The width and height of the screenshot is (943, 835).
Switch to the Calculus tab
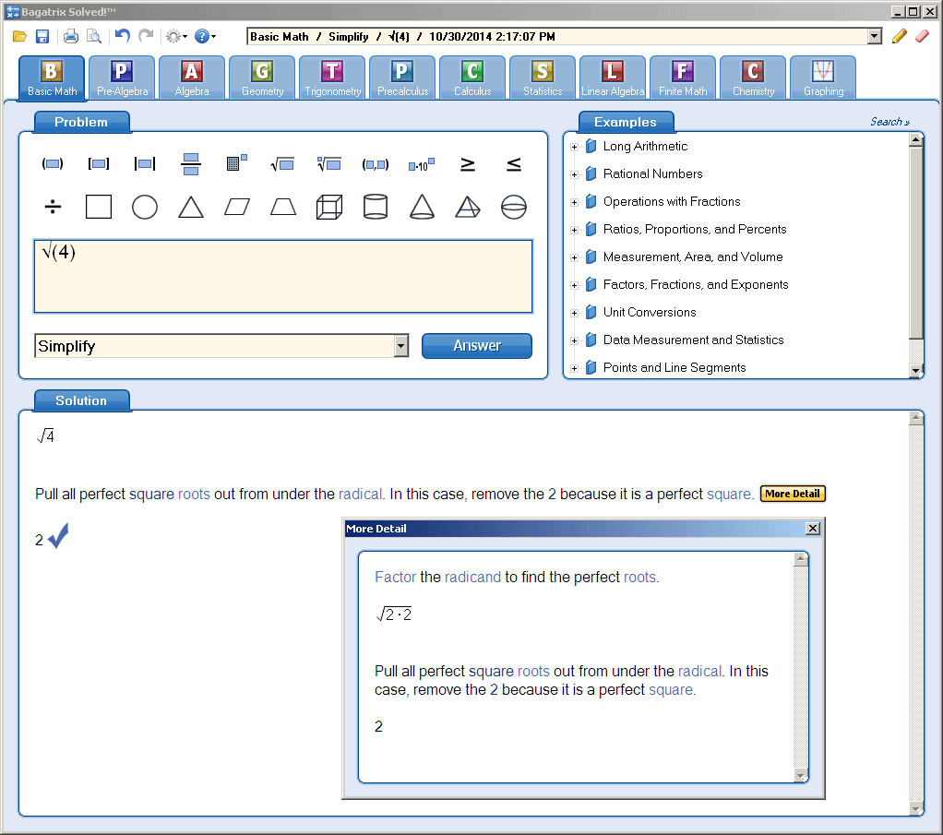point(472,78)
